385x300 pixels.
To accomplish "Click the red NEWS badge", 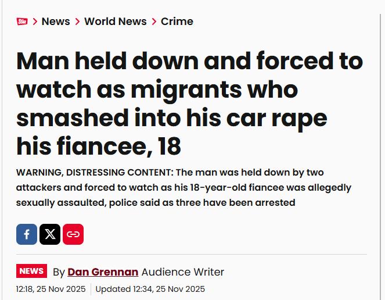I will pyautogui.click(x=31, y=271).
